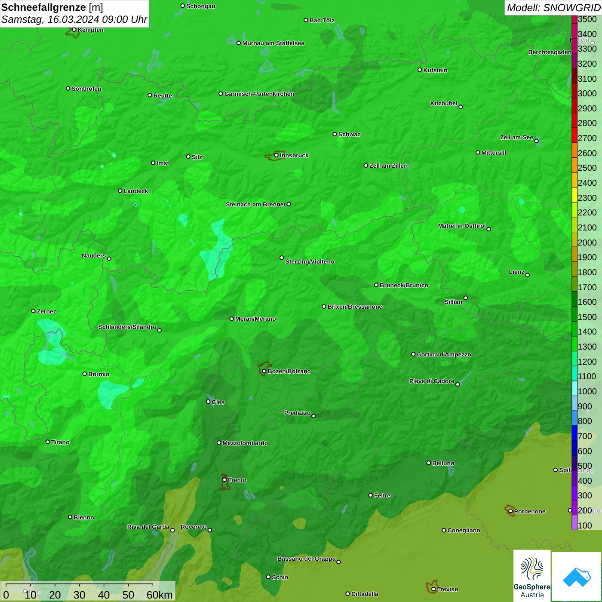602x602 pixels.
Task: Click the Kitzbühel label
Action: 444,103
